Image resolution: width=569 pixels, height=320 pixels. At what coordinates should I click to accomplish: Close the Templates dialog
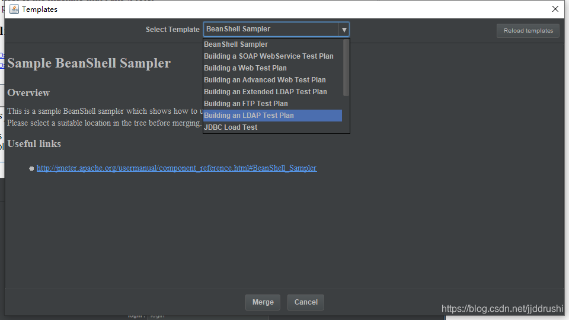pyautogui.click(x=555, y=9)
